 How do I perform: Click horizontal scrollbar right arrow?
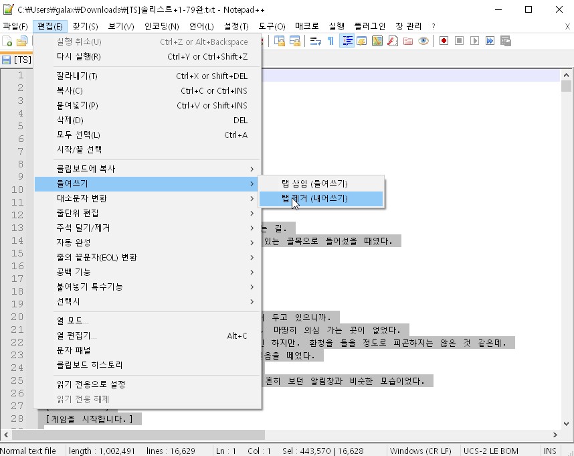point(555,435)
